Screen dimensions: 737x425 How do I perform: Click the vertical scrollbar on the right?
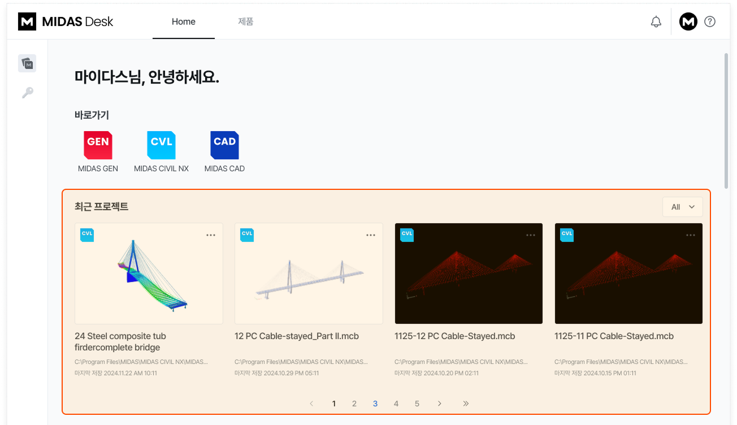(726, 122)
